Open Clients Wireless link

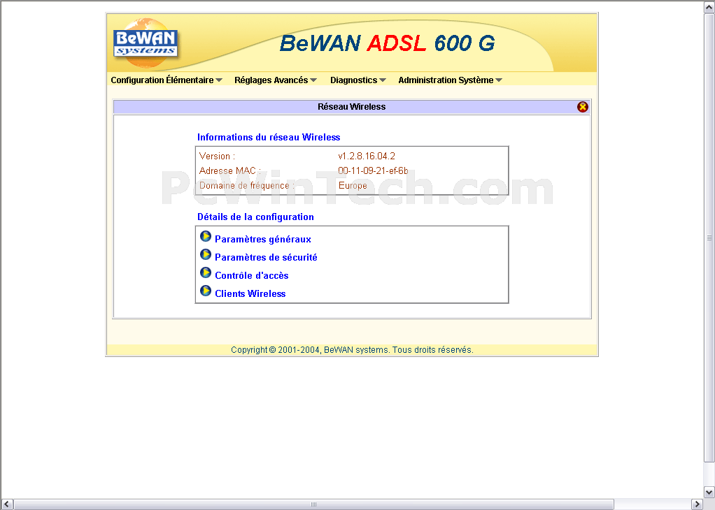[250, 293]
